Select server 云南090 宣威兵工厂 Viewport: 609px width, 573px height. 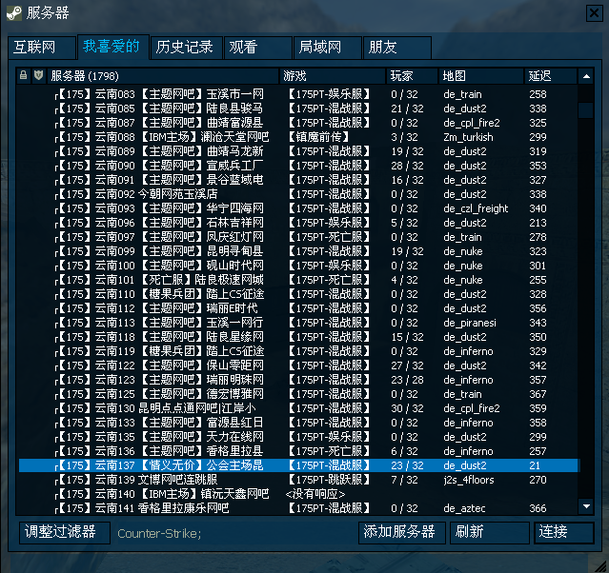click(298, 166)
